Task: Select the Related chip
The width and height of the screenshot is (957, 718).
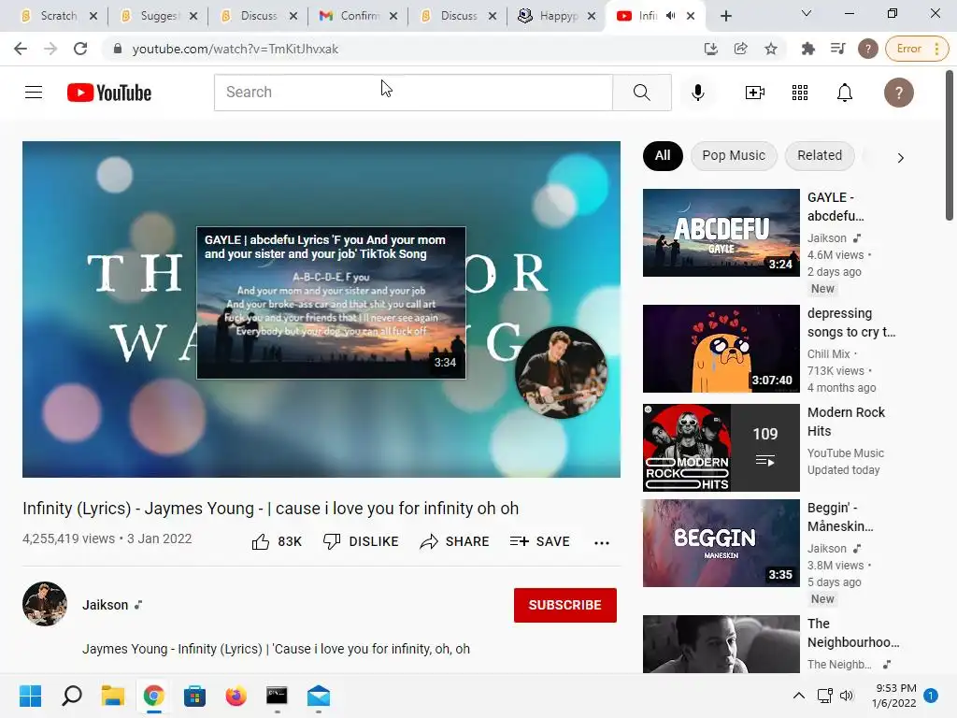Action: tap(820, 156)
